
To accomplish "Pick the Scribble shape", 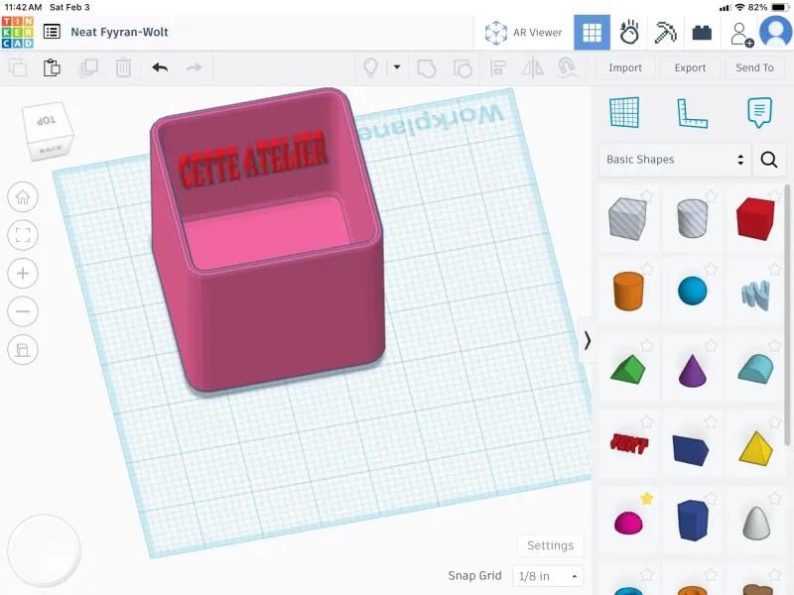I will point(755,295).
